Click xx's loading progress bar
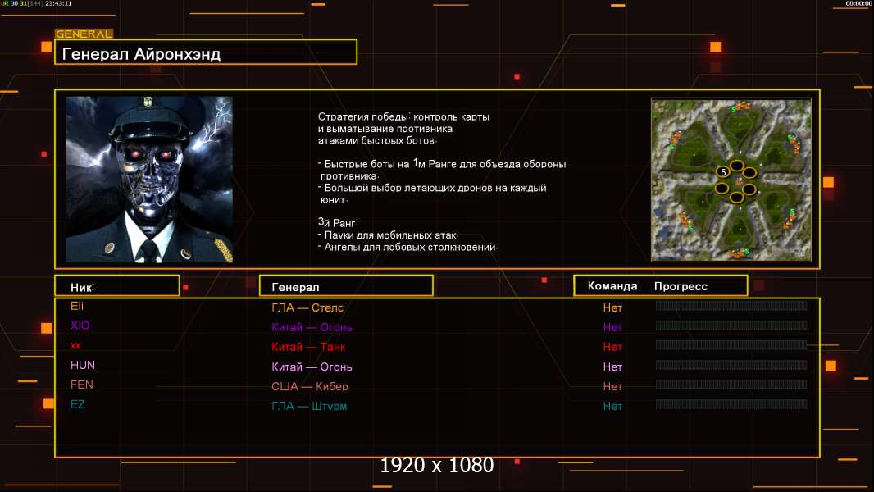The image size is (874, 492). pos(731,345)
